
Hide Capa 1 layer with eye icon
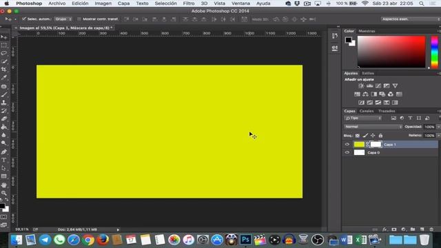click(347, 144)
